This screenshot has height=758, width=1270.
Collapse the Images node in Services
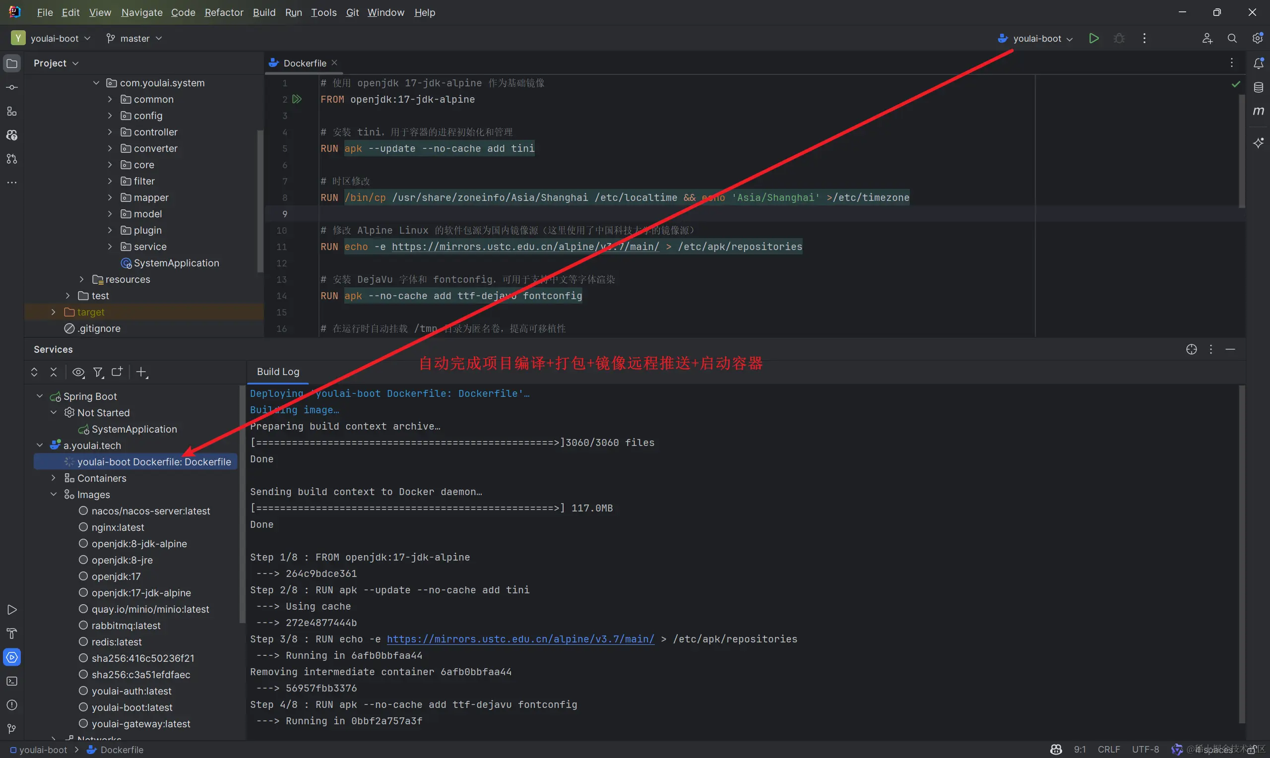click(x=54, y=495)
